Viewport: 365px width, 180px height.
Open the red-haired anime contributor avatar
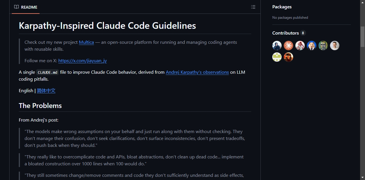click(x=300, y=46)
